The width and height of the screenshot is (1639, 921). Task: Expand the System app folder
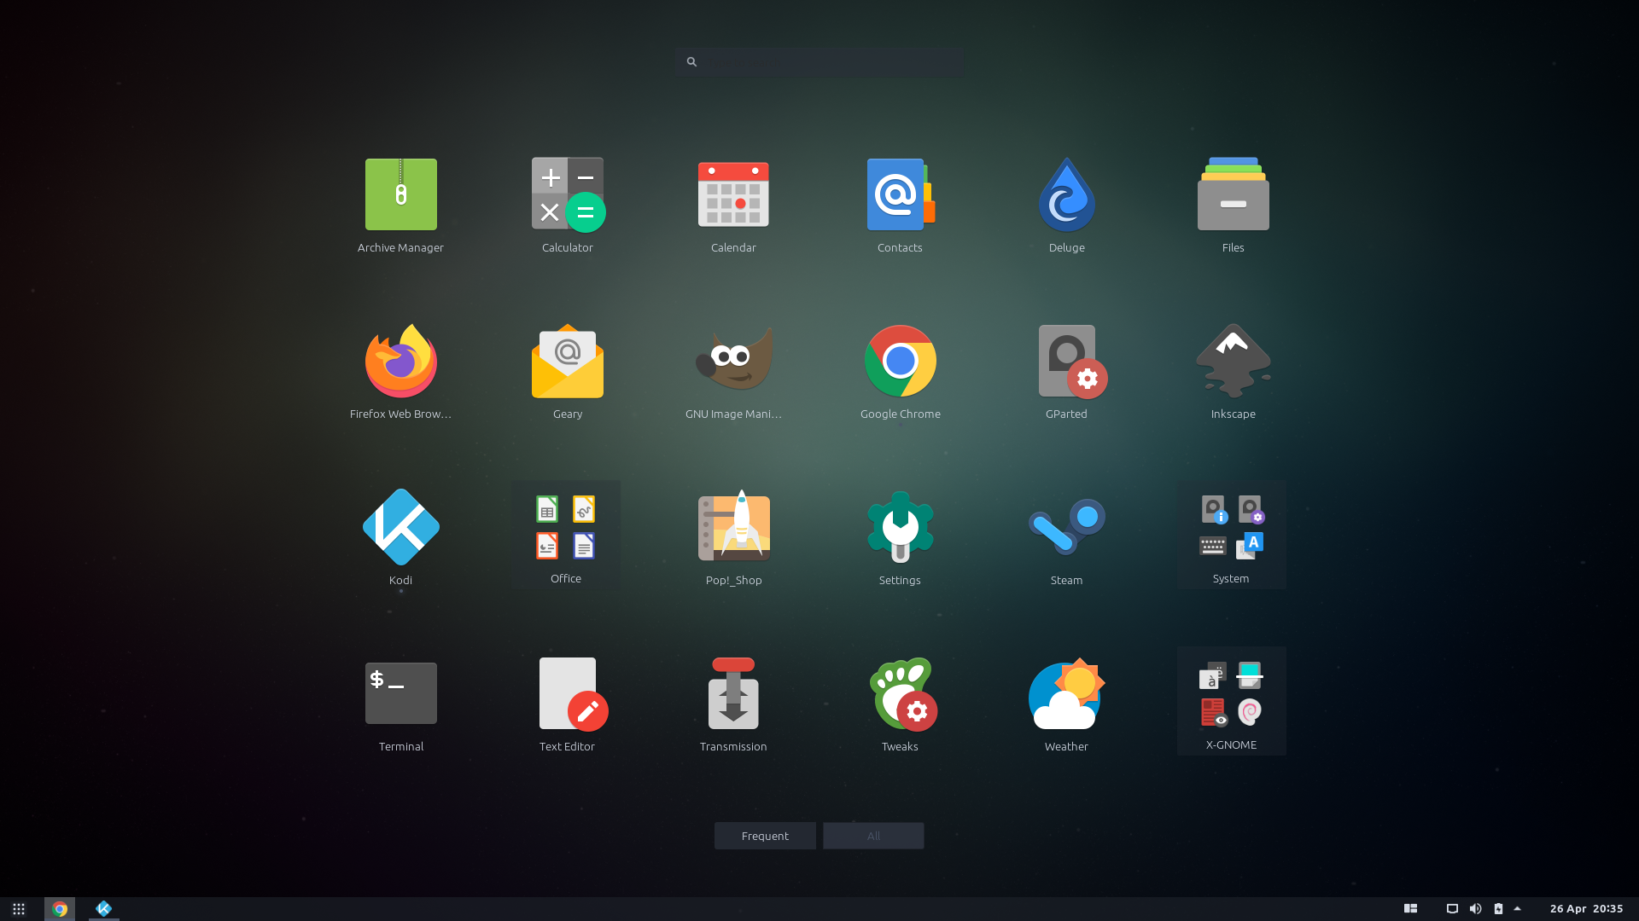1231,535
